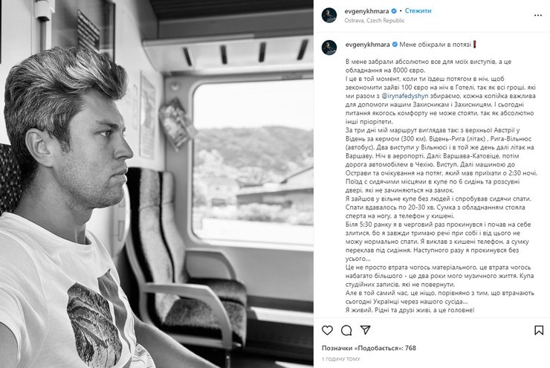
Task: Click the black-and-white train photo
Action: (157, 184)
